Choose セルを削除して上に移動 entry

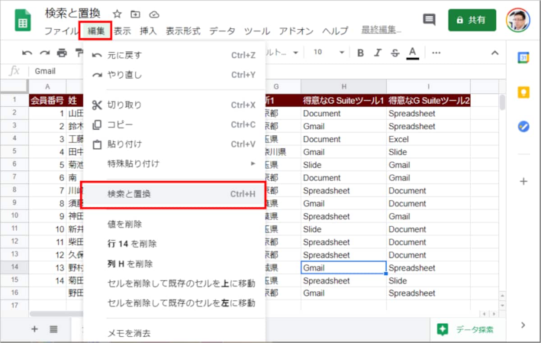174,284
